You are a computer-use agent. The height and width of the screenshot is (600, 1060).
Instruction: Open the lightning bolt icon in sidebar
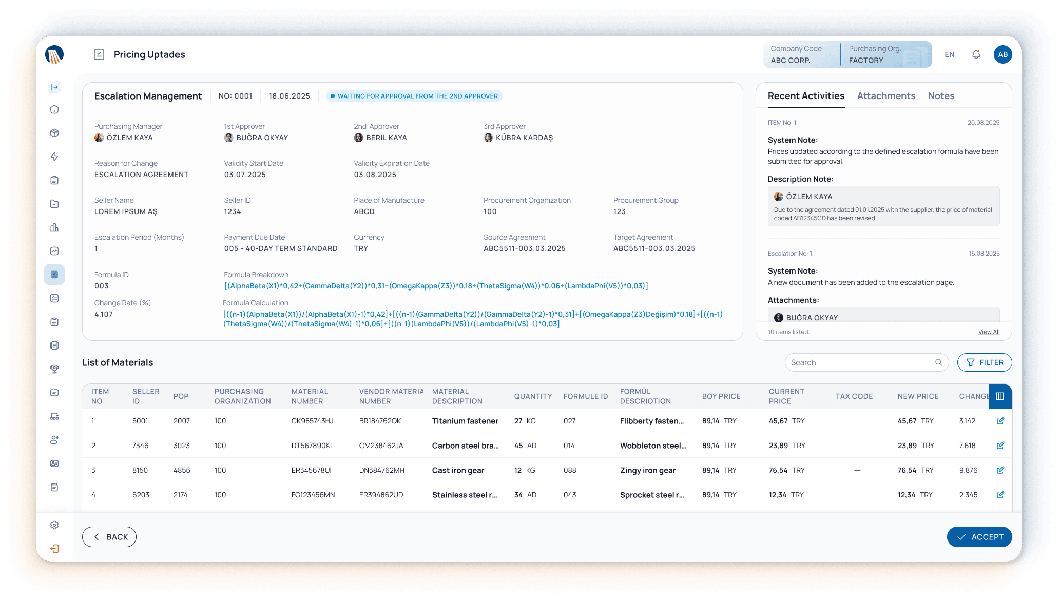54,157
